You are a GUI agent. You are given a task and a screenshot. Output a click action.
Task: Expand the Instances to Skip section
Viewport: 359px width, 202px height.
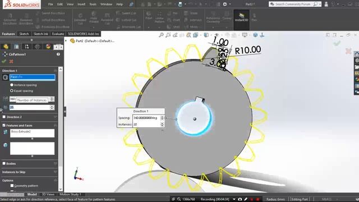(56, 172)
